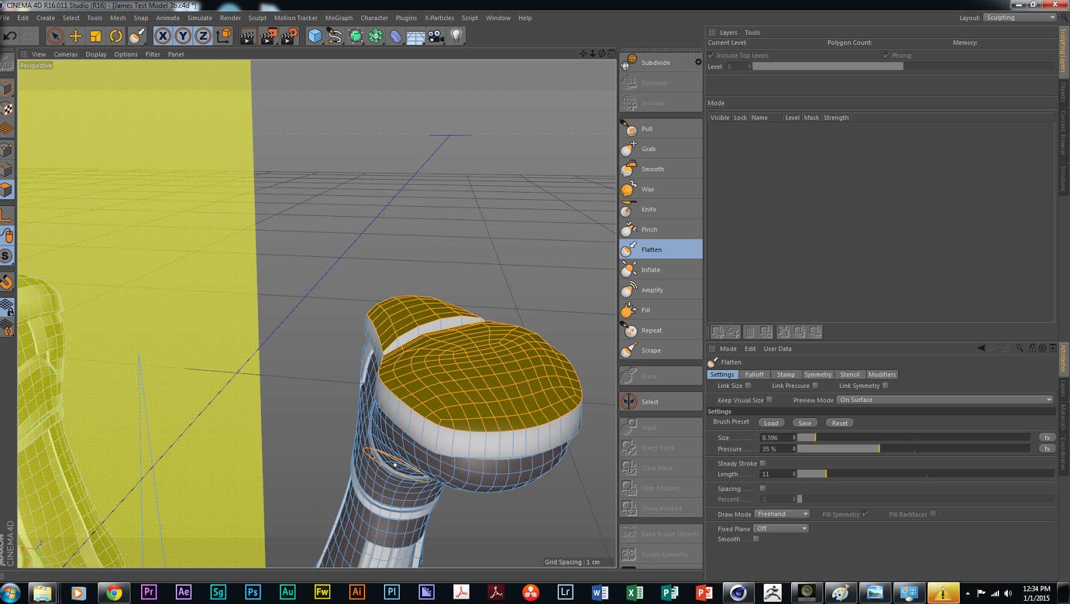Click the Undo arrow in toolbar
Viewport: 1070px width, 604px height.
10,36
